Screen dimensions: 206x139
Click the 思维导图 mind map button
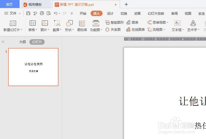[156, 23]
